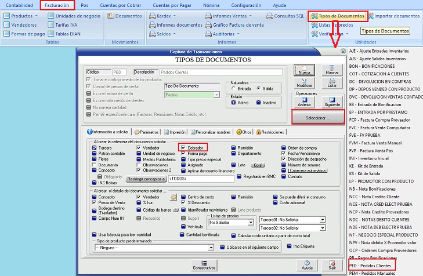Expand the Tipo De Documento dropdown
This screenshot has width=423, height=276.
click(x=215, y=95)
